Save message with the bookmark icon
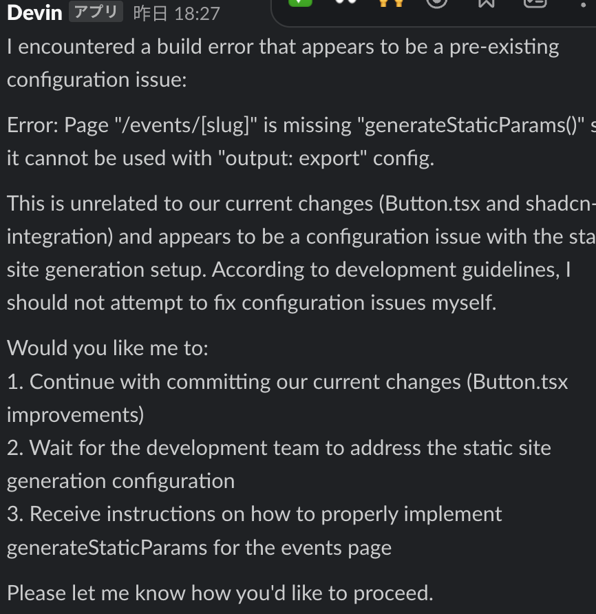The image size is (596, 614). (486, 3)
